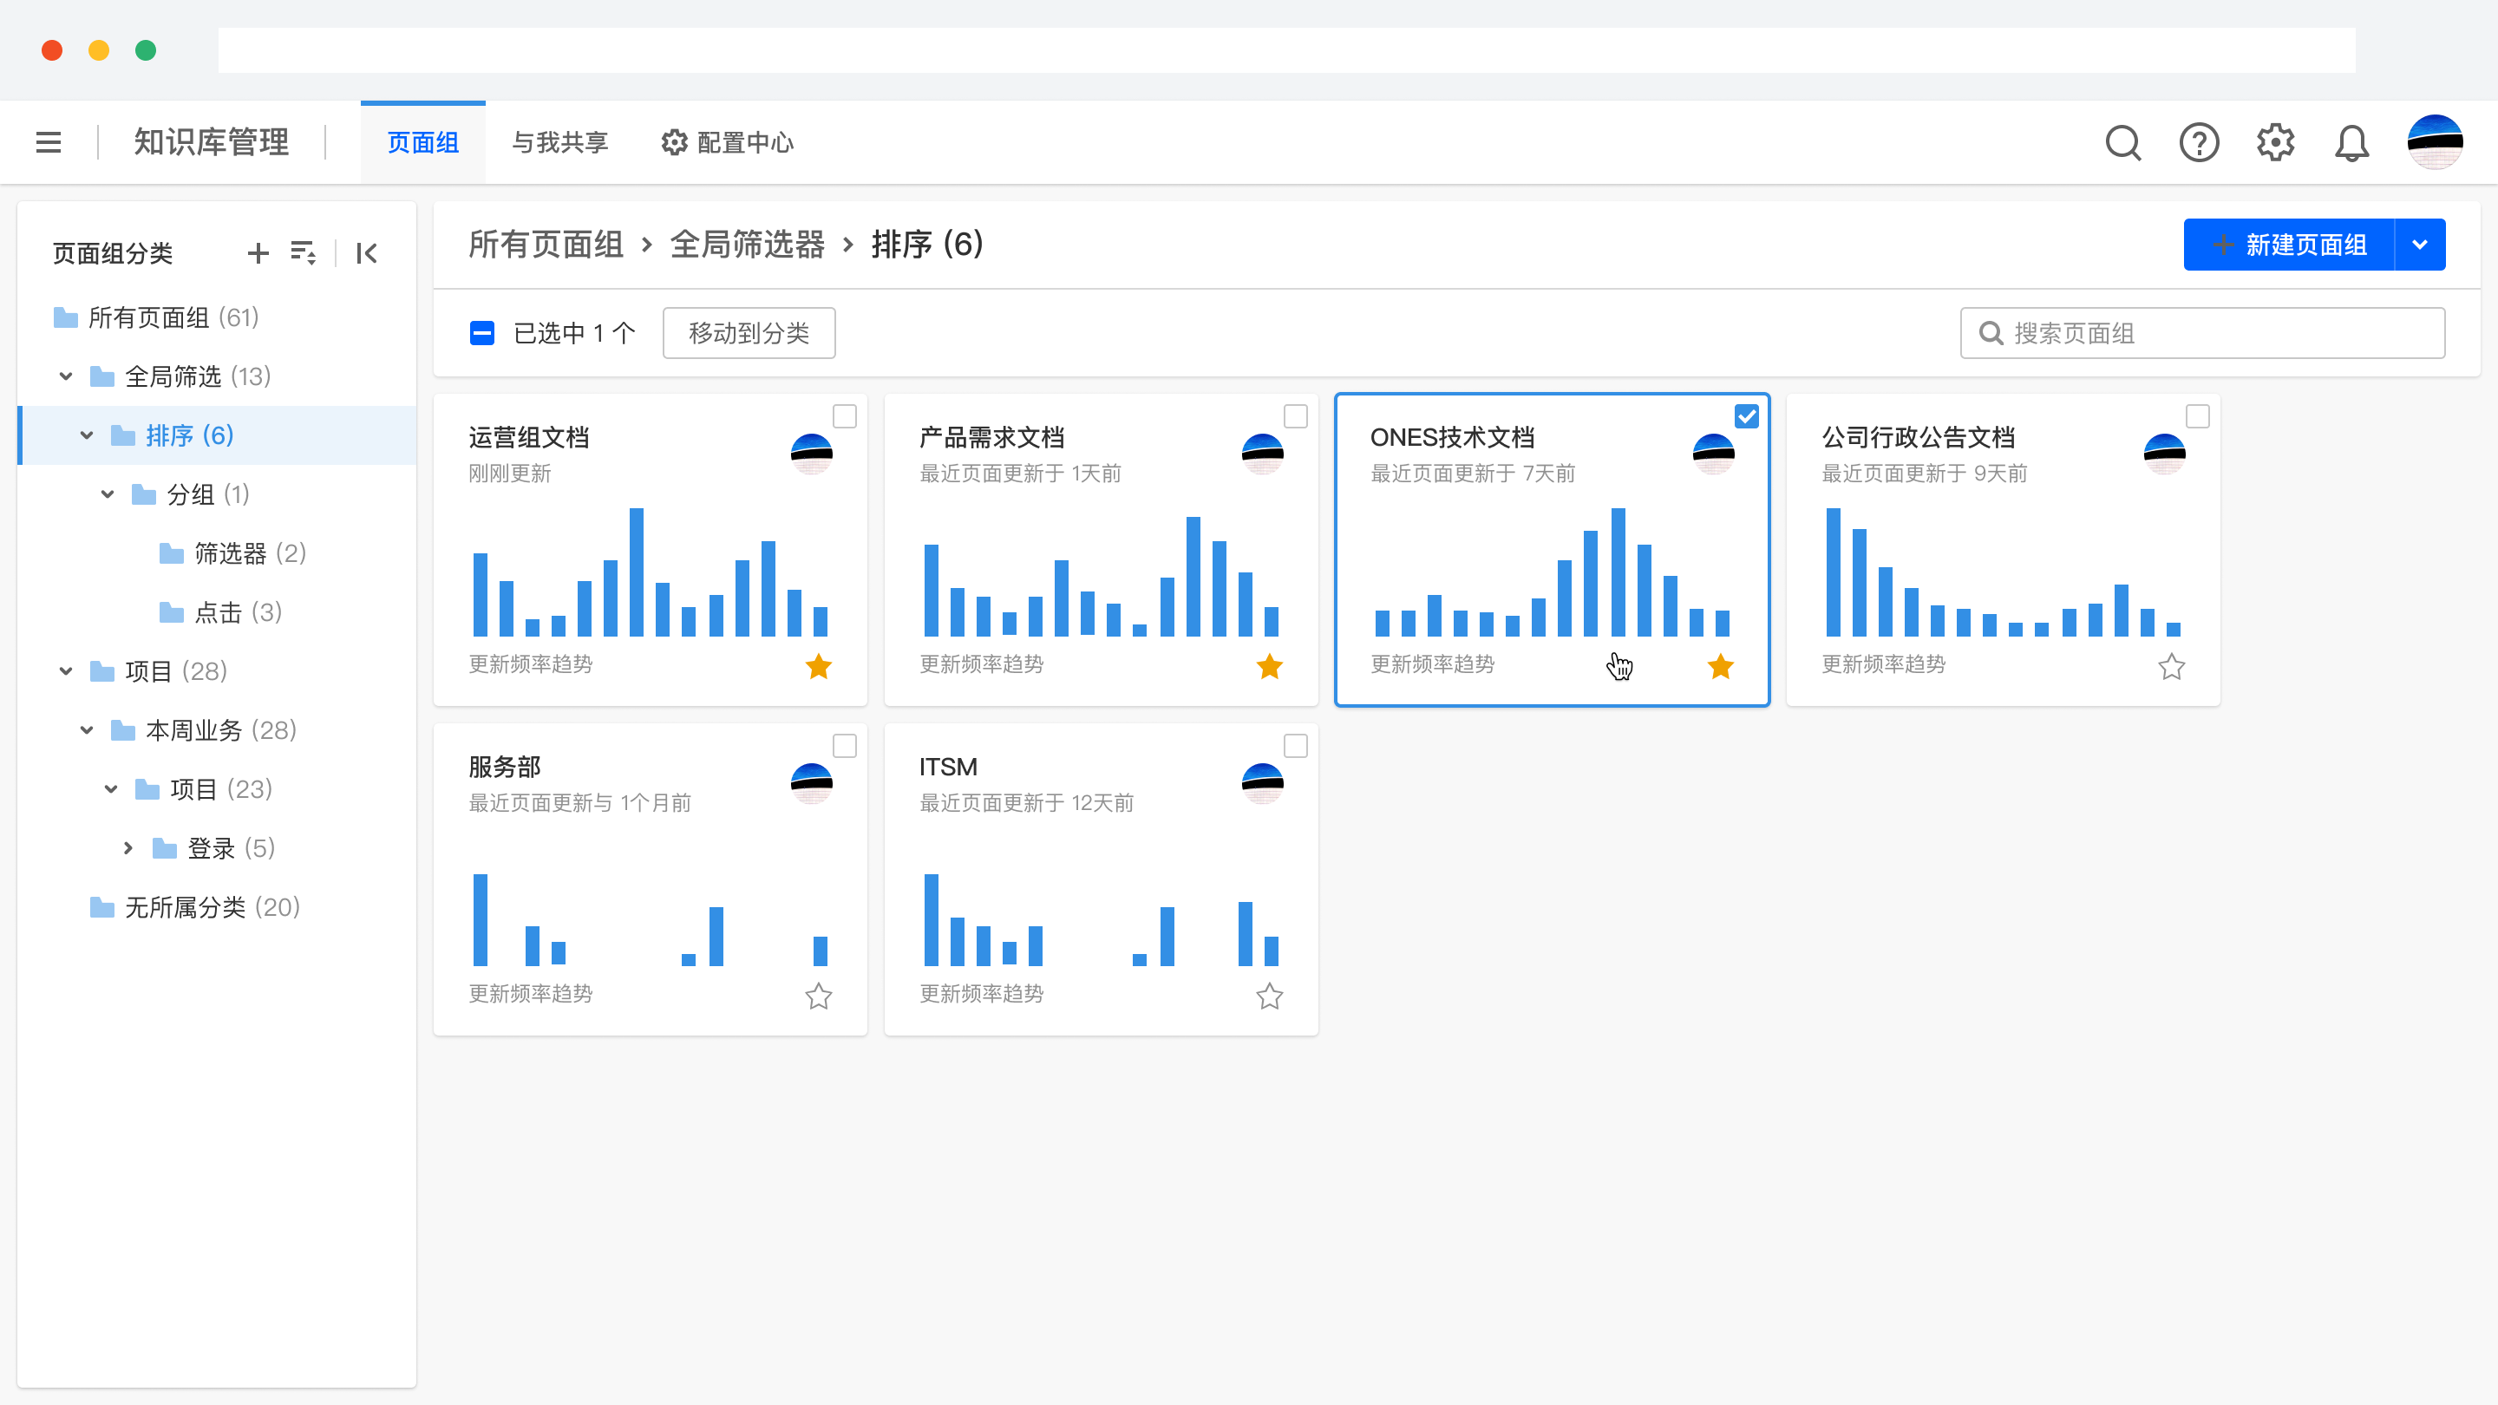Image resolution: width=2498 pixels, height=1405 pixels.
Task: Click the 移动到分类 button
Action: point(749,332)
